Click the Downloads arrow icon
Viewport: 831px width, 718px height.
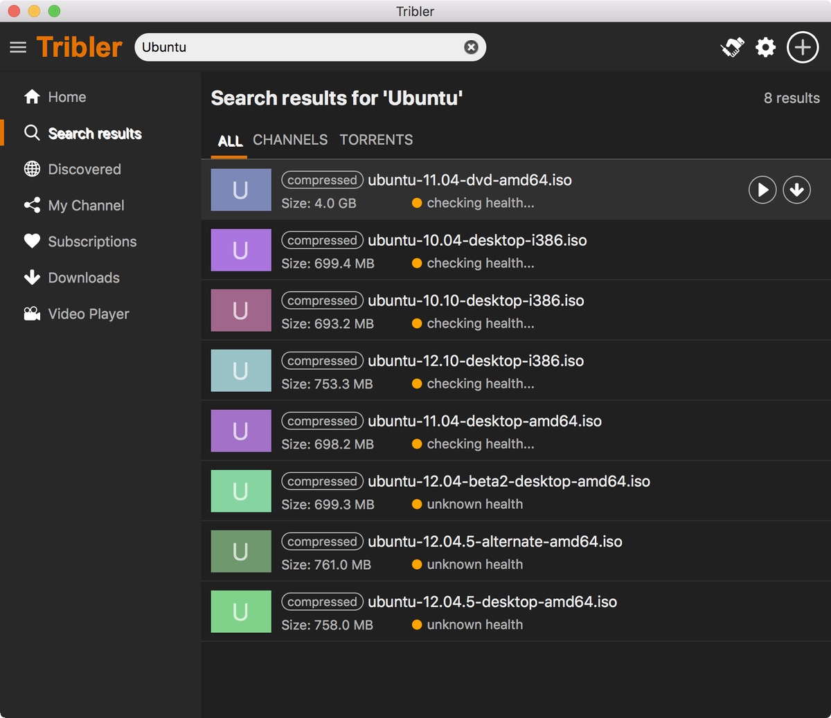tap(32, 278)
